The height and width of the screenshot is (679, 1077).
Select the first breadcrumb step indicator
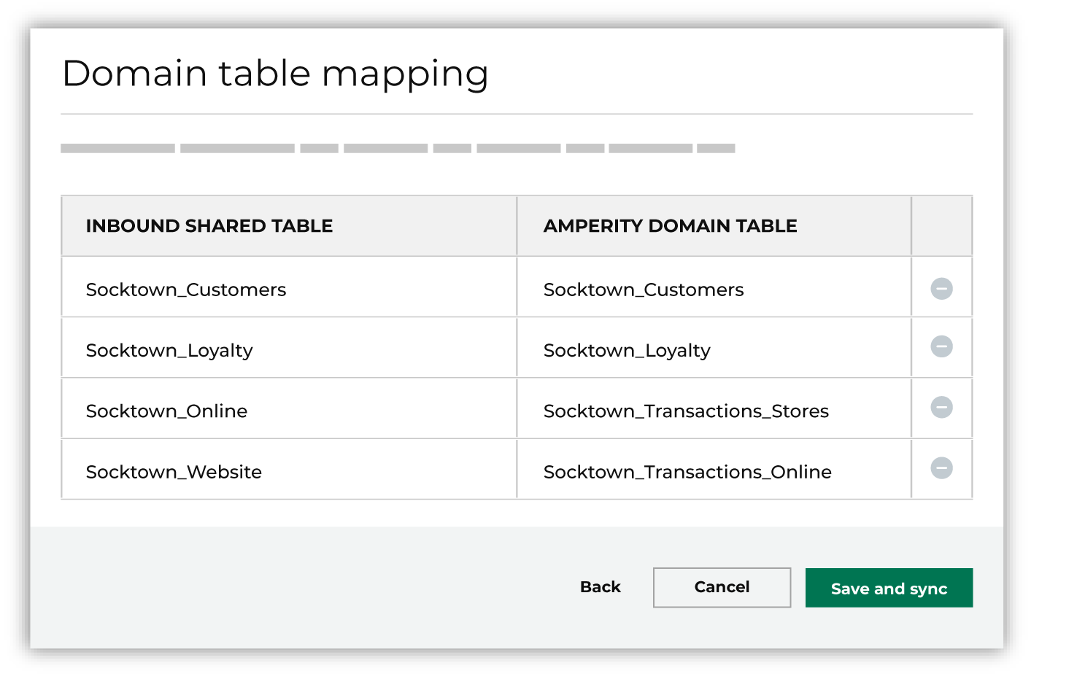coord(117,148)
